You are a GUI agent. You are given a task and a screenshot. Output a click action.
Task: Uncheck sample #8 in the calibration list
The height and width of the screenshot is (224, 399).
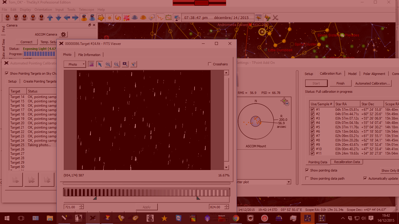pyautogui.click(x=313, y=140)
